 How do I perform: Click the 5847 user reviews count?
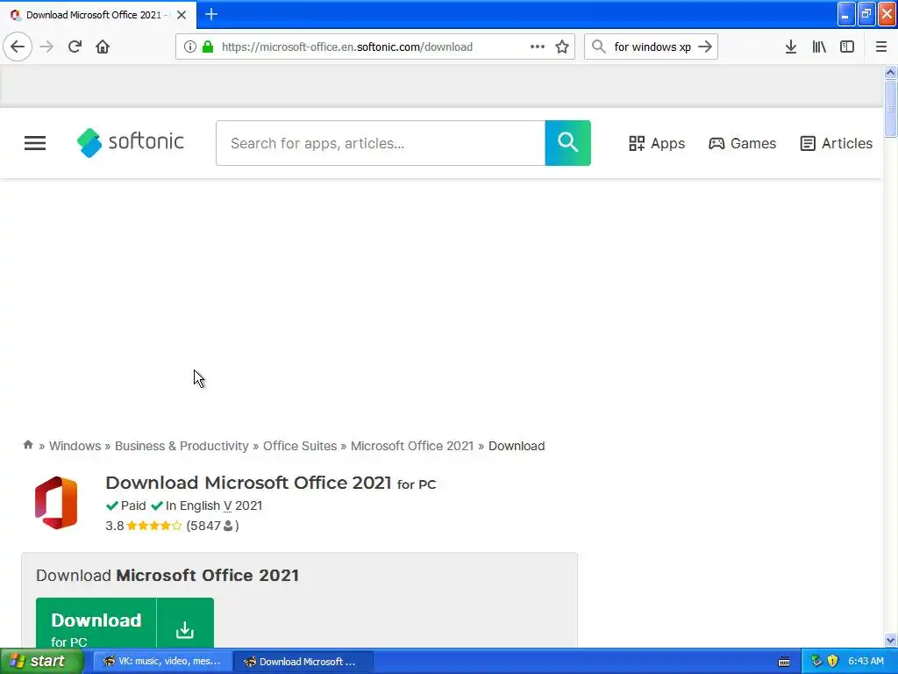[212, 526]
